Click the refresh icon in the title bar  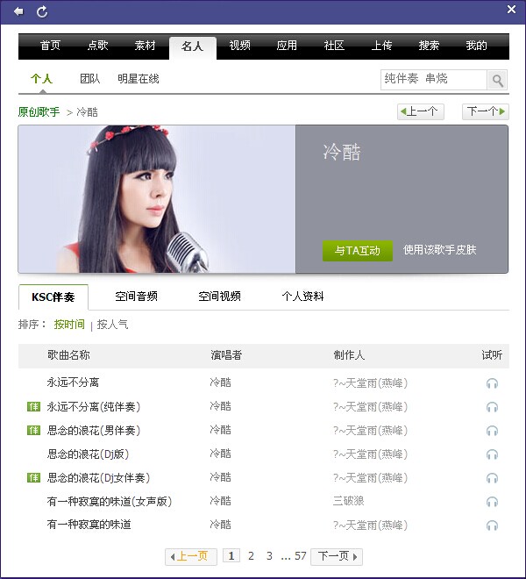click(42, 11)
